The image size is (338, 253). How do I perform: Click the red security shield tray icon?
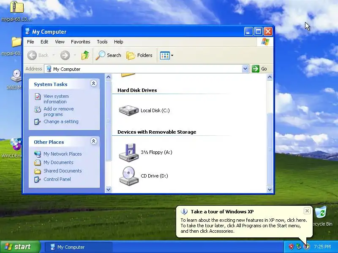click(291, 247)
